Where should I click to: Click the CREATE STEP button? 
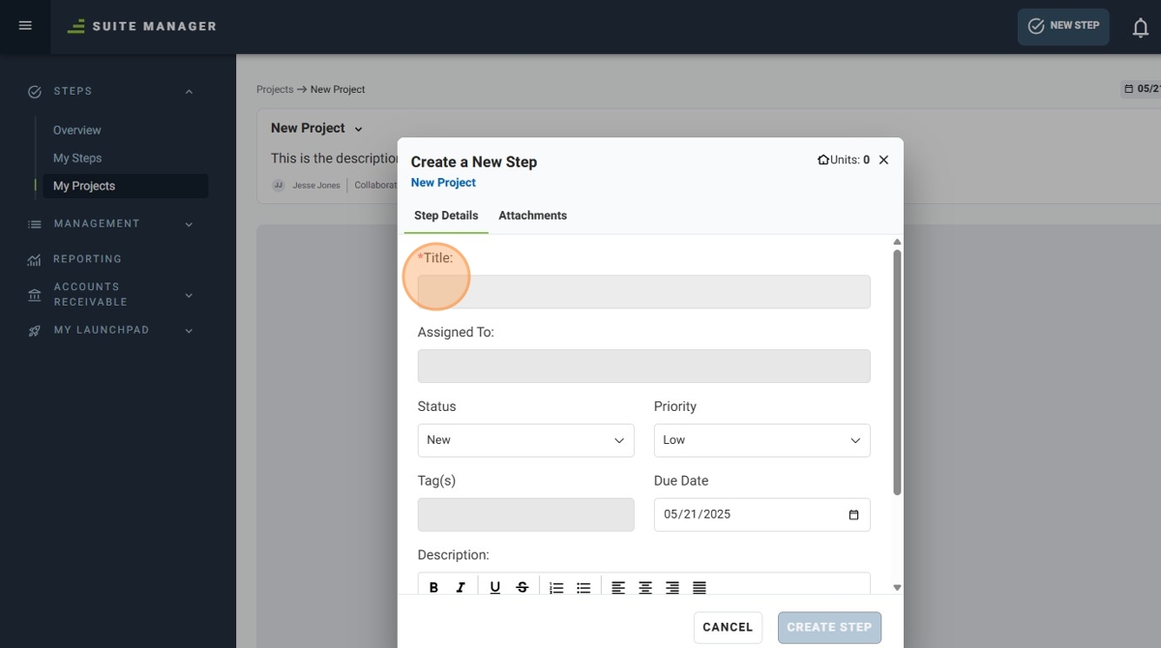pyautogui.click(x=829, y=628)
